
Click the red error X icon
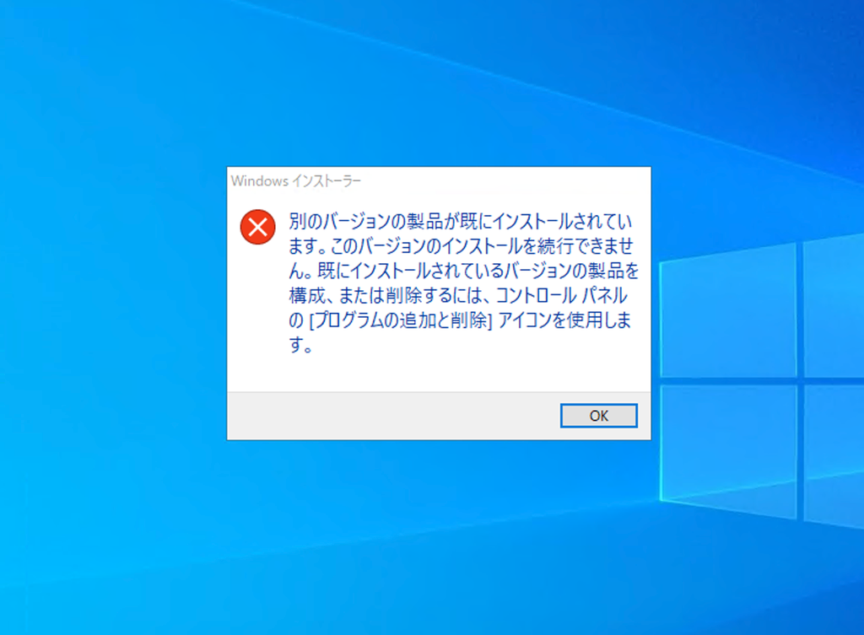(257, 226)
